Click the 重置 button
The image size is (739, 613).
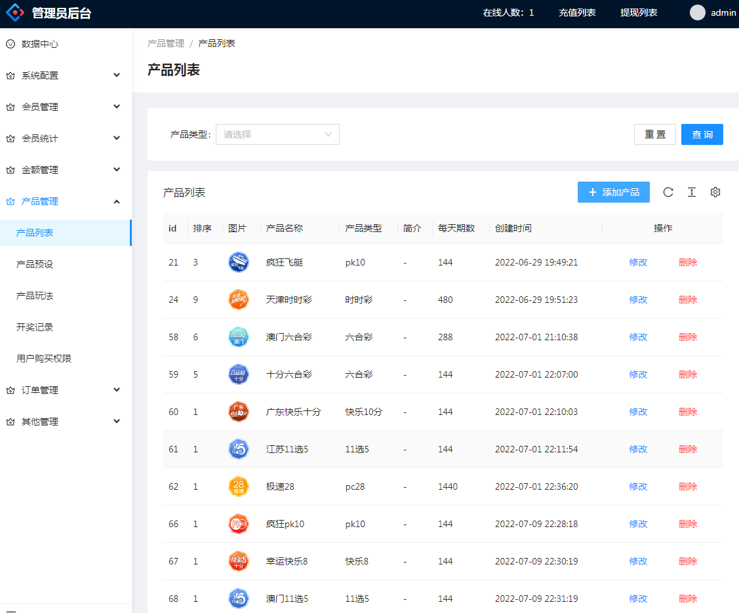654,134
